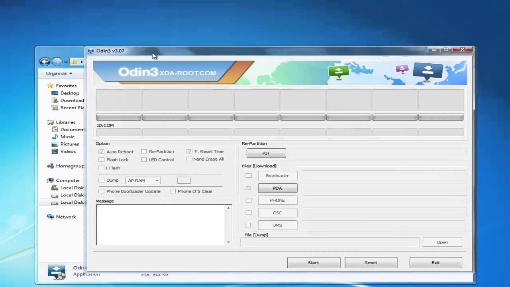Enable the T Flash checkbox
Viewport: 510px width, 287px height.
click(x=102, y=168)
